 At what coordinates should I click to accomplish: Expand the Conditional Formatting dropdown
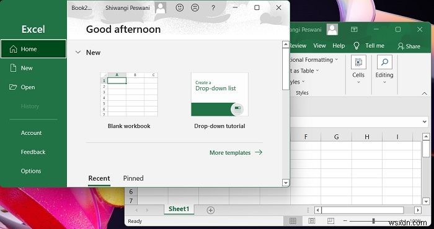pyautogui.click(x=336, y=59)
